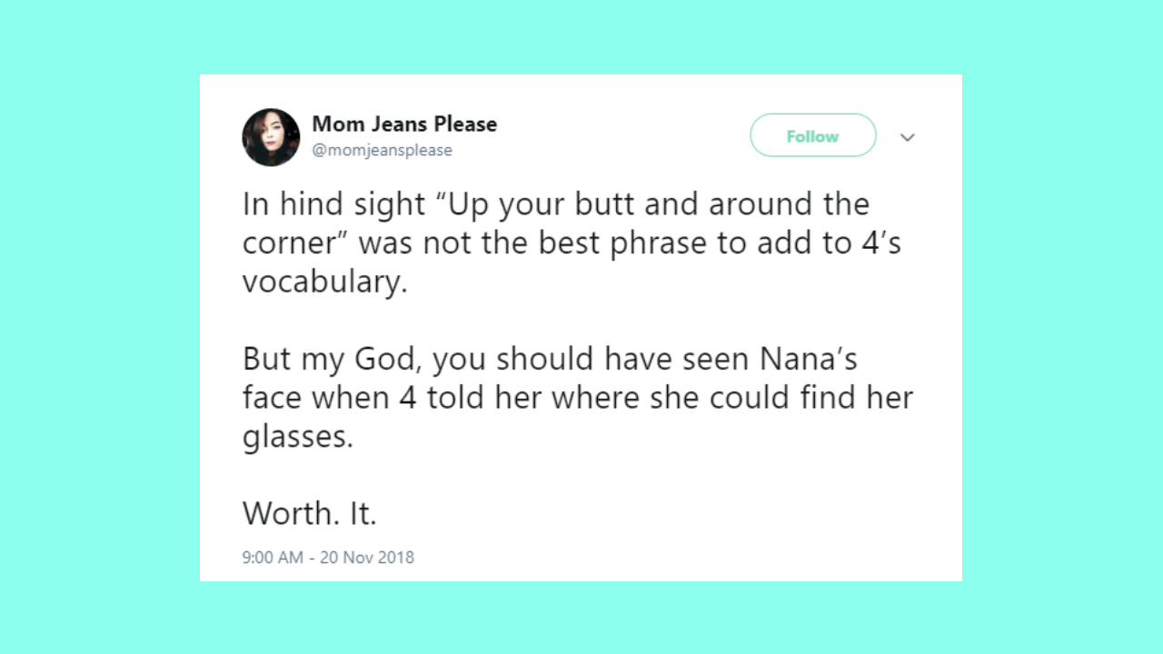The image size is (1163, 654).
Task: Open the 9:00 AM tweet timestamp
Action: coord(273,558)
